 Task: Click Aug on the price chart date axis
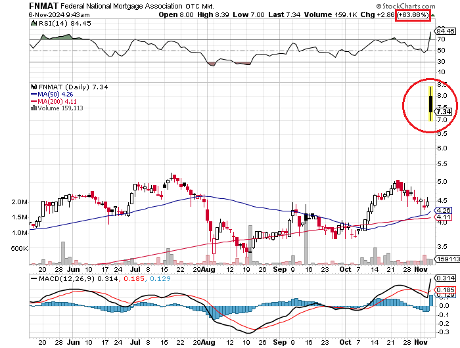(208, 269)
